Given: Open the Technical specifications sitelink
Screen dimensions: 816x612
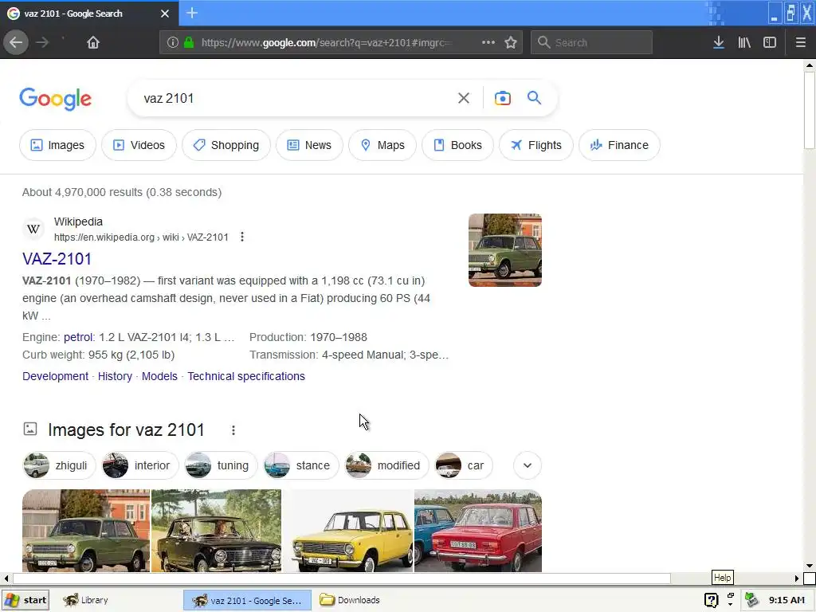Looking at the screenshot, I should (x=246, y=376).
